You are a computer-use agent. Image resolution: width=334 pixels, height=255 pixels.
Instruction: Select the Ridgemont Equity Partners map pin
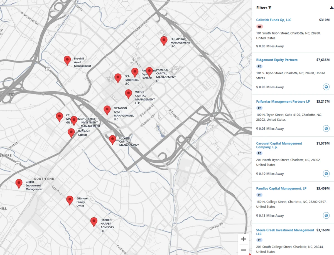tap(135, 72)
